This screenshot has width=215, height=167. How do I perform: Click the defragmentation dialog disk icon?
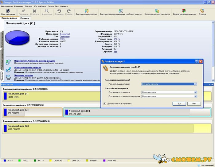pyautogui.click(x=106, y=68)
